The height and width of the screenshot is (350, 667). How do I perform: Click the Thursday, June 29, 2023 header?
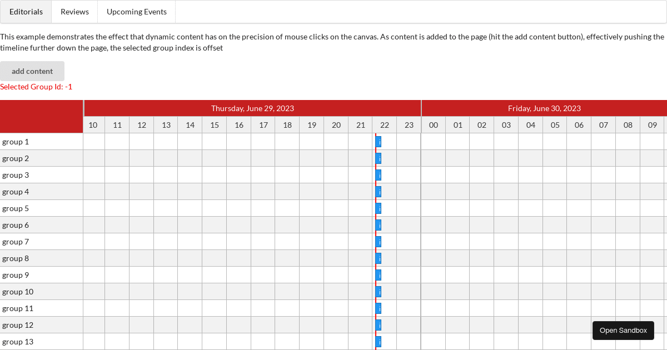click(252, 108)
